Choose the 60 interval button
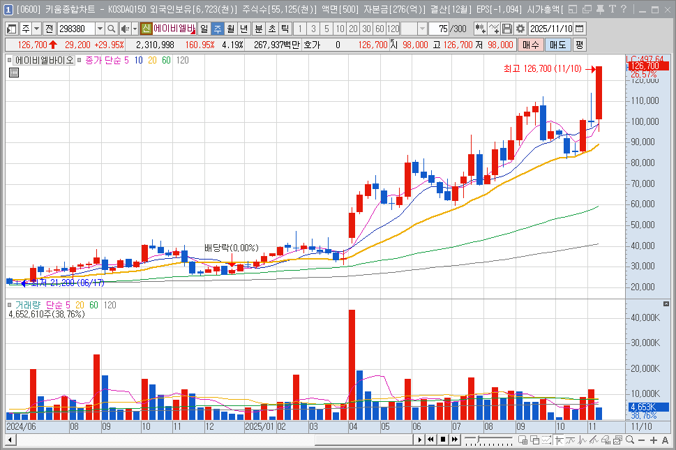 [380, 29]
